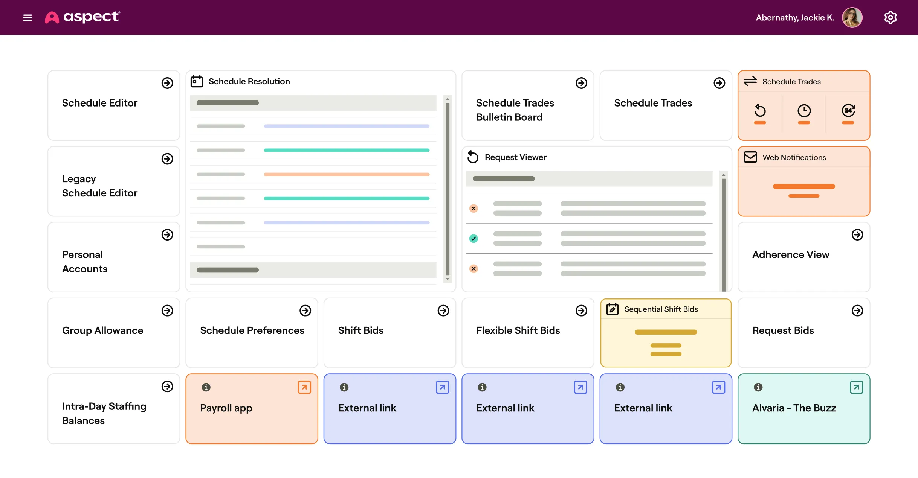918x478 pixels.
Task: Click the Schedule Editor arrow icon
Action: click(x=167, y=83)
